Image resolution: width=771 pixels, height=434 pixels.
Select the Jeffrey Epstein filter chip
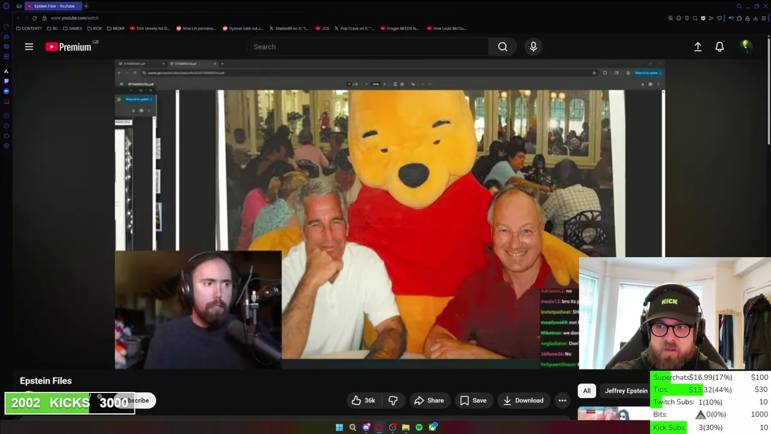(626, 391)
